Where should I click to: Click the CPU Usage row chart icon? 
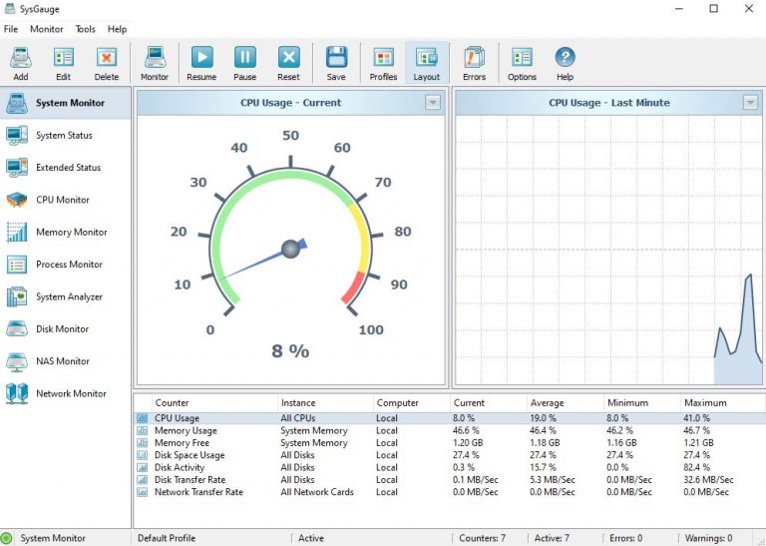click(x=143, y=418)
